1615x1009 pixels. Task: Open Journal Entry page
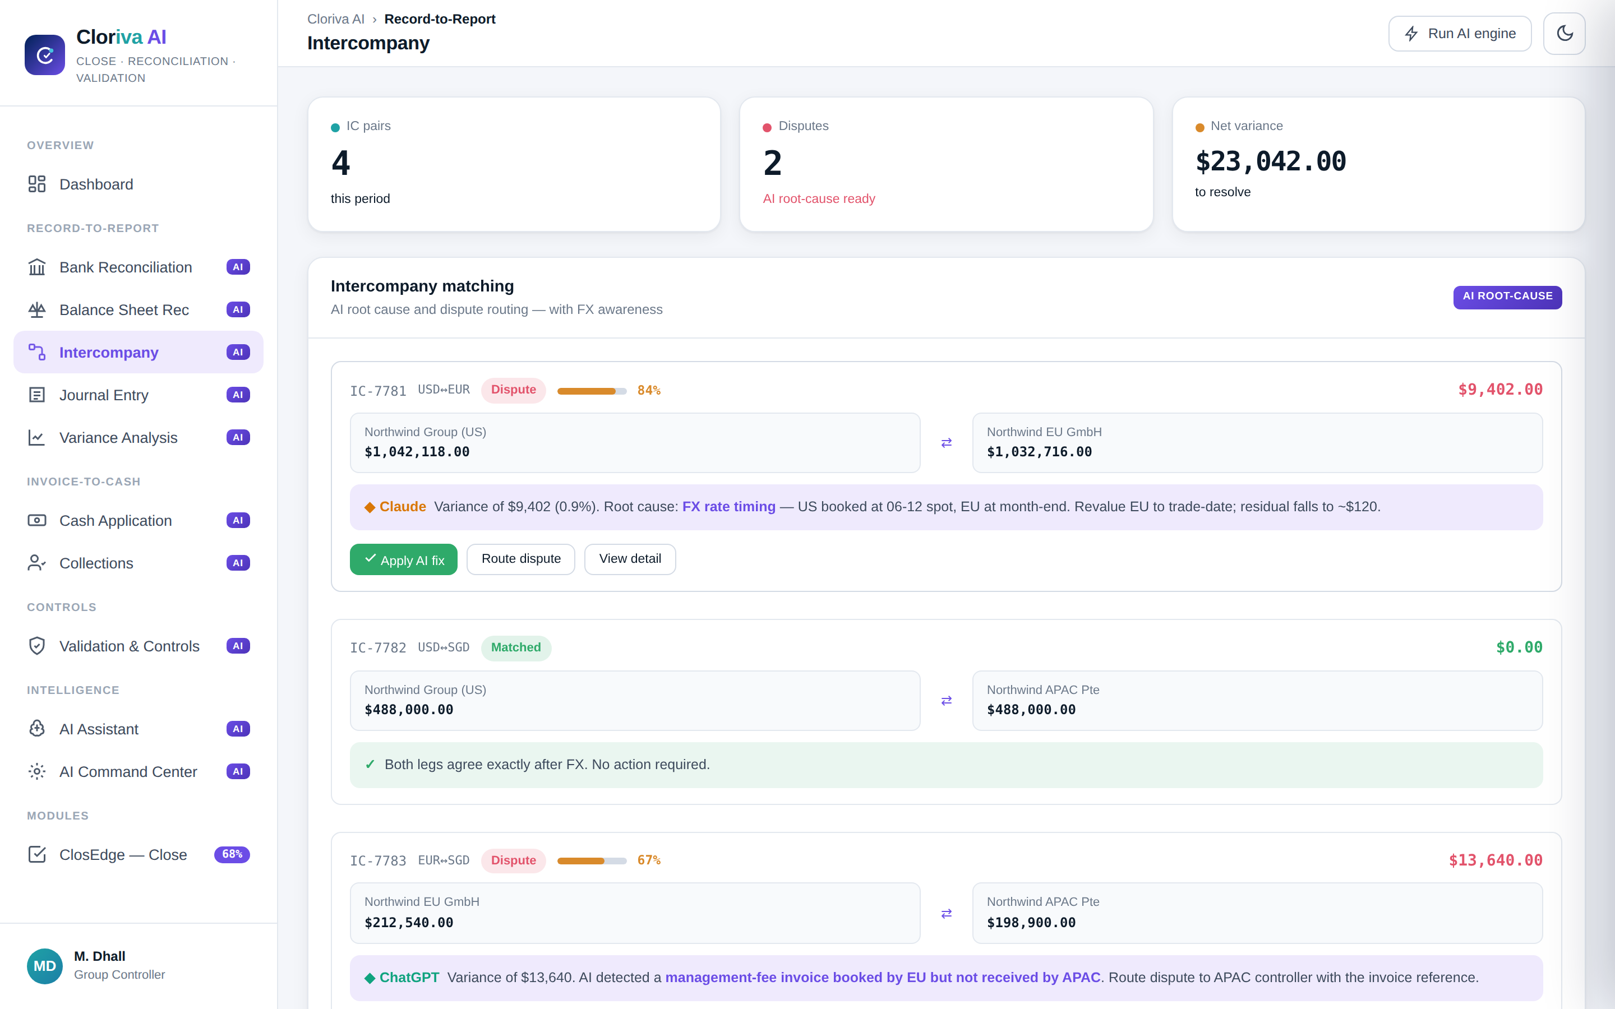click(138, 395)
